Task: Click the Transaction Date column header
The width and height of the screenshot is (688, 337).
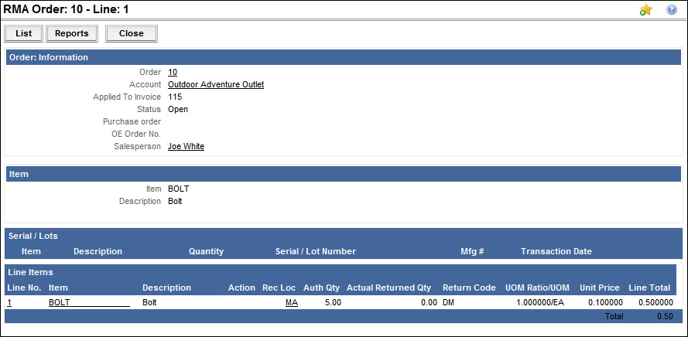Action: [x=556, y=251]
